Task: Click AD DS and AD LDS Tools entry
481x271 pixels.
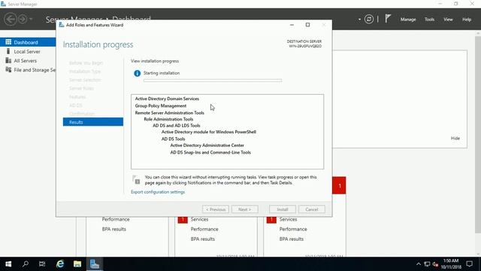Action: coord(177,126)
